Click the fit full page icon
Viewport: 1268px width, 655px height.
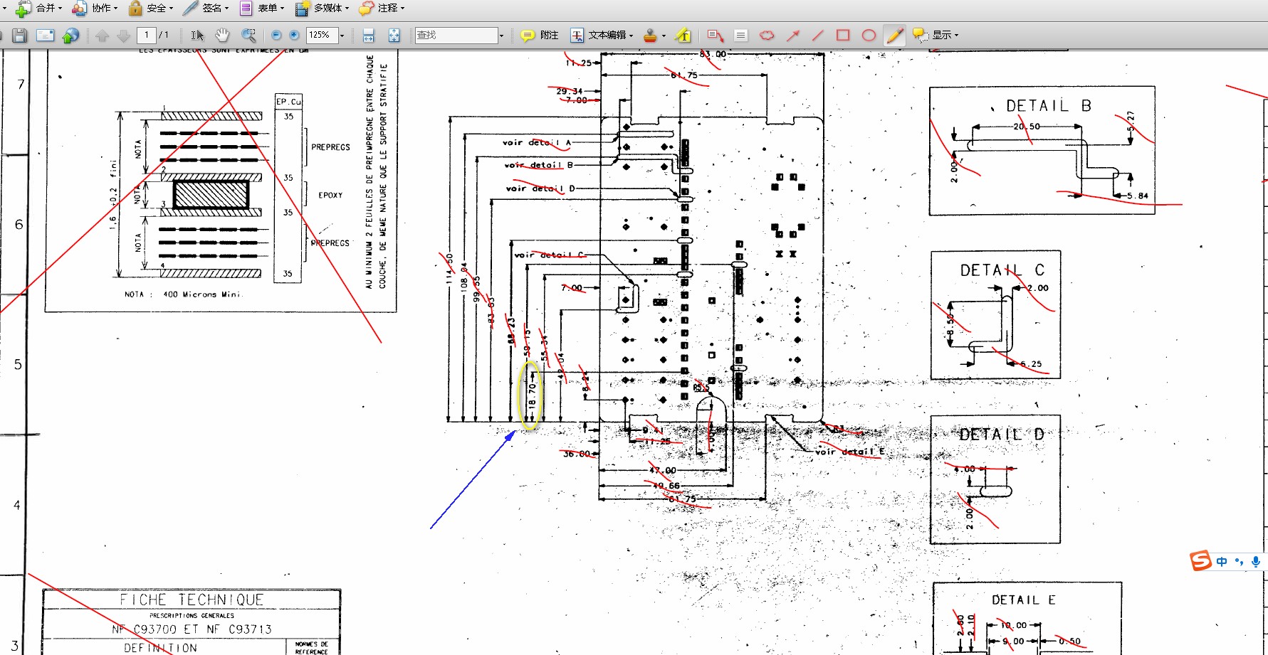click(394, 35)
